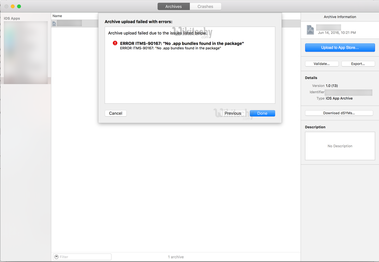
Task: Click the filter magnifier icon in the bottom bar
Action: click(x=57, y=257)
